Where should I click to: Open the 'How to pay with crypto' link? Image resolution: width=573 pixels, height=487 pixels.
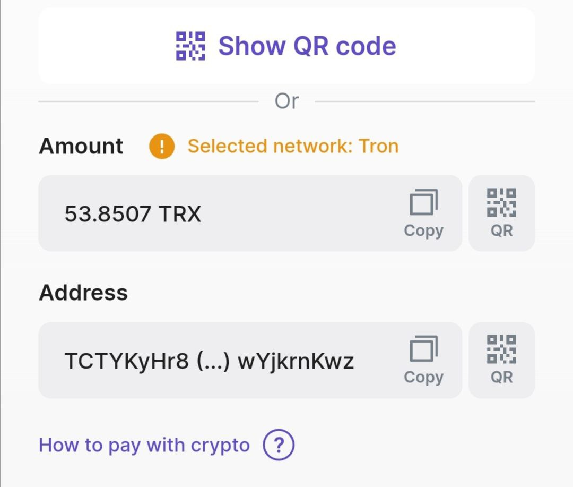[x=144, y=445]
